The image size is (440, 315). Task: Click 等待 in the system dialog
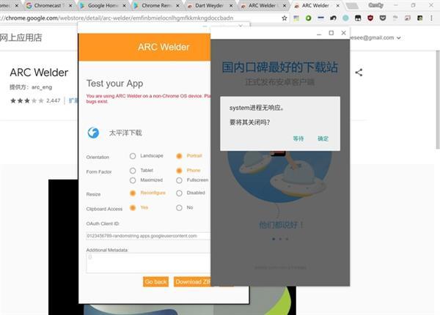[x=298, y=138]
